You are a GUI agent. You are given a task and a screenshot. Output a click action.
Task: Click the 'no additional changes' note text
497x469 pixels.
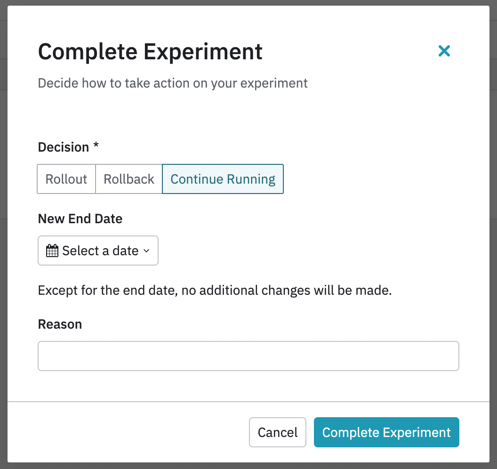(x=215, y=290)
